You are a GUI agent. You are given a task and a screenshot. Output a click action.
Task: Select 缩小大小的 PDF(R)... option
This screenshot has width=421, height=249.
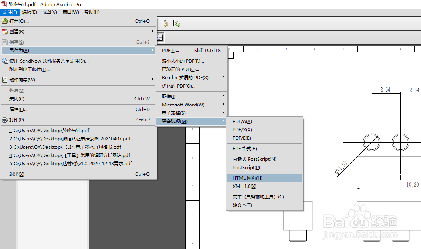tap(191, 61)
